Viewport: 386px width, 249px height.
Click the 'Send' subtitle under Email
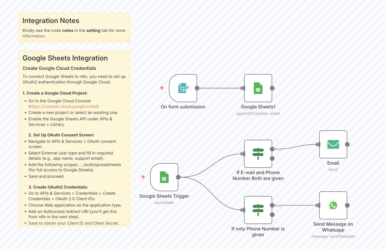tap(333, 169)
